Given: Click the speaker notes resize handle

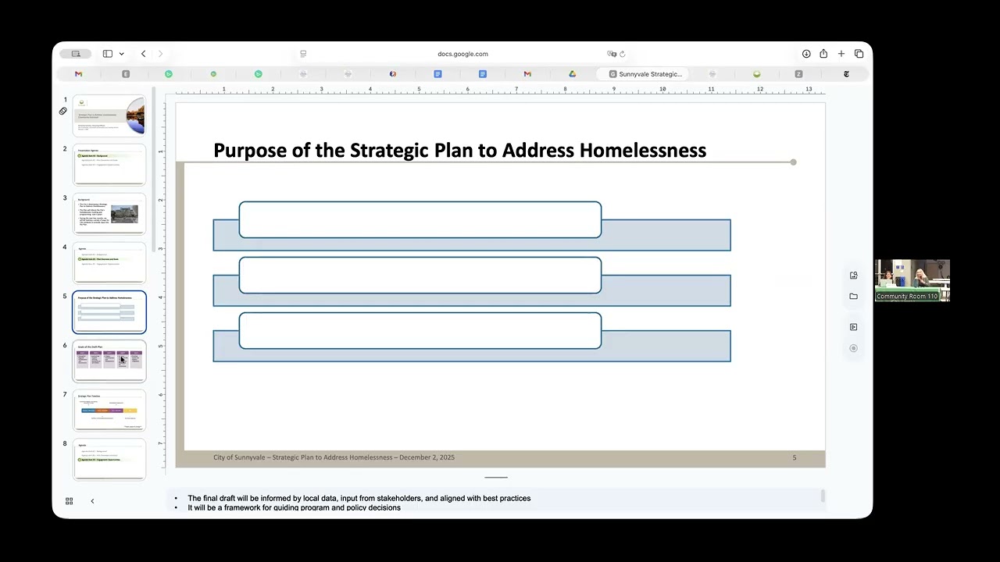Looking at the screenshot, I should point(496,477).
